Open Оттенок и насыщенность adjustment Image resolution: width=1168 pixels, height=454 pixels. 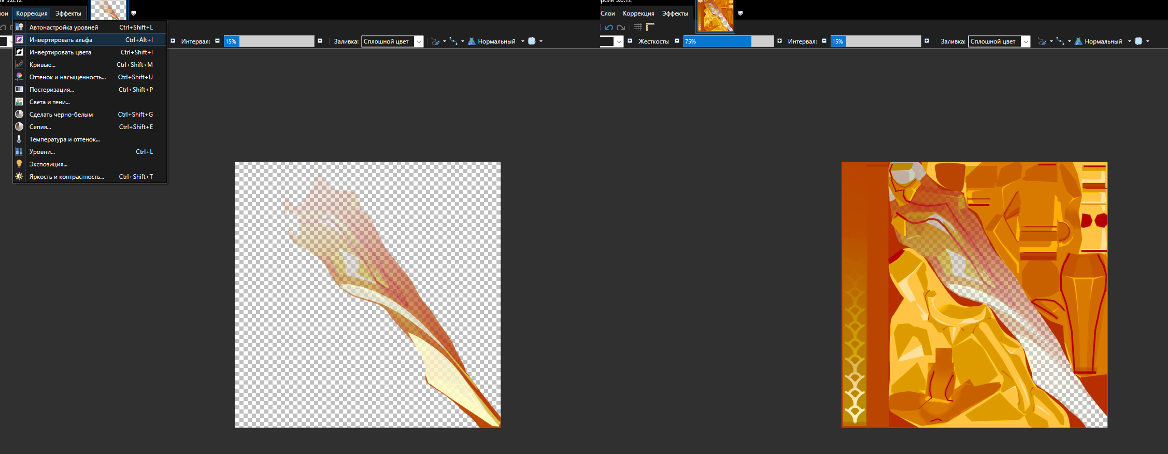click(90, 77)
